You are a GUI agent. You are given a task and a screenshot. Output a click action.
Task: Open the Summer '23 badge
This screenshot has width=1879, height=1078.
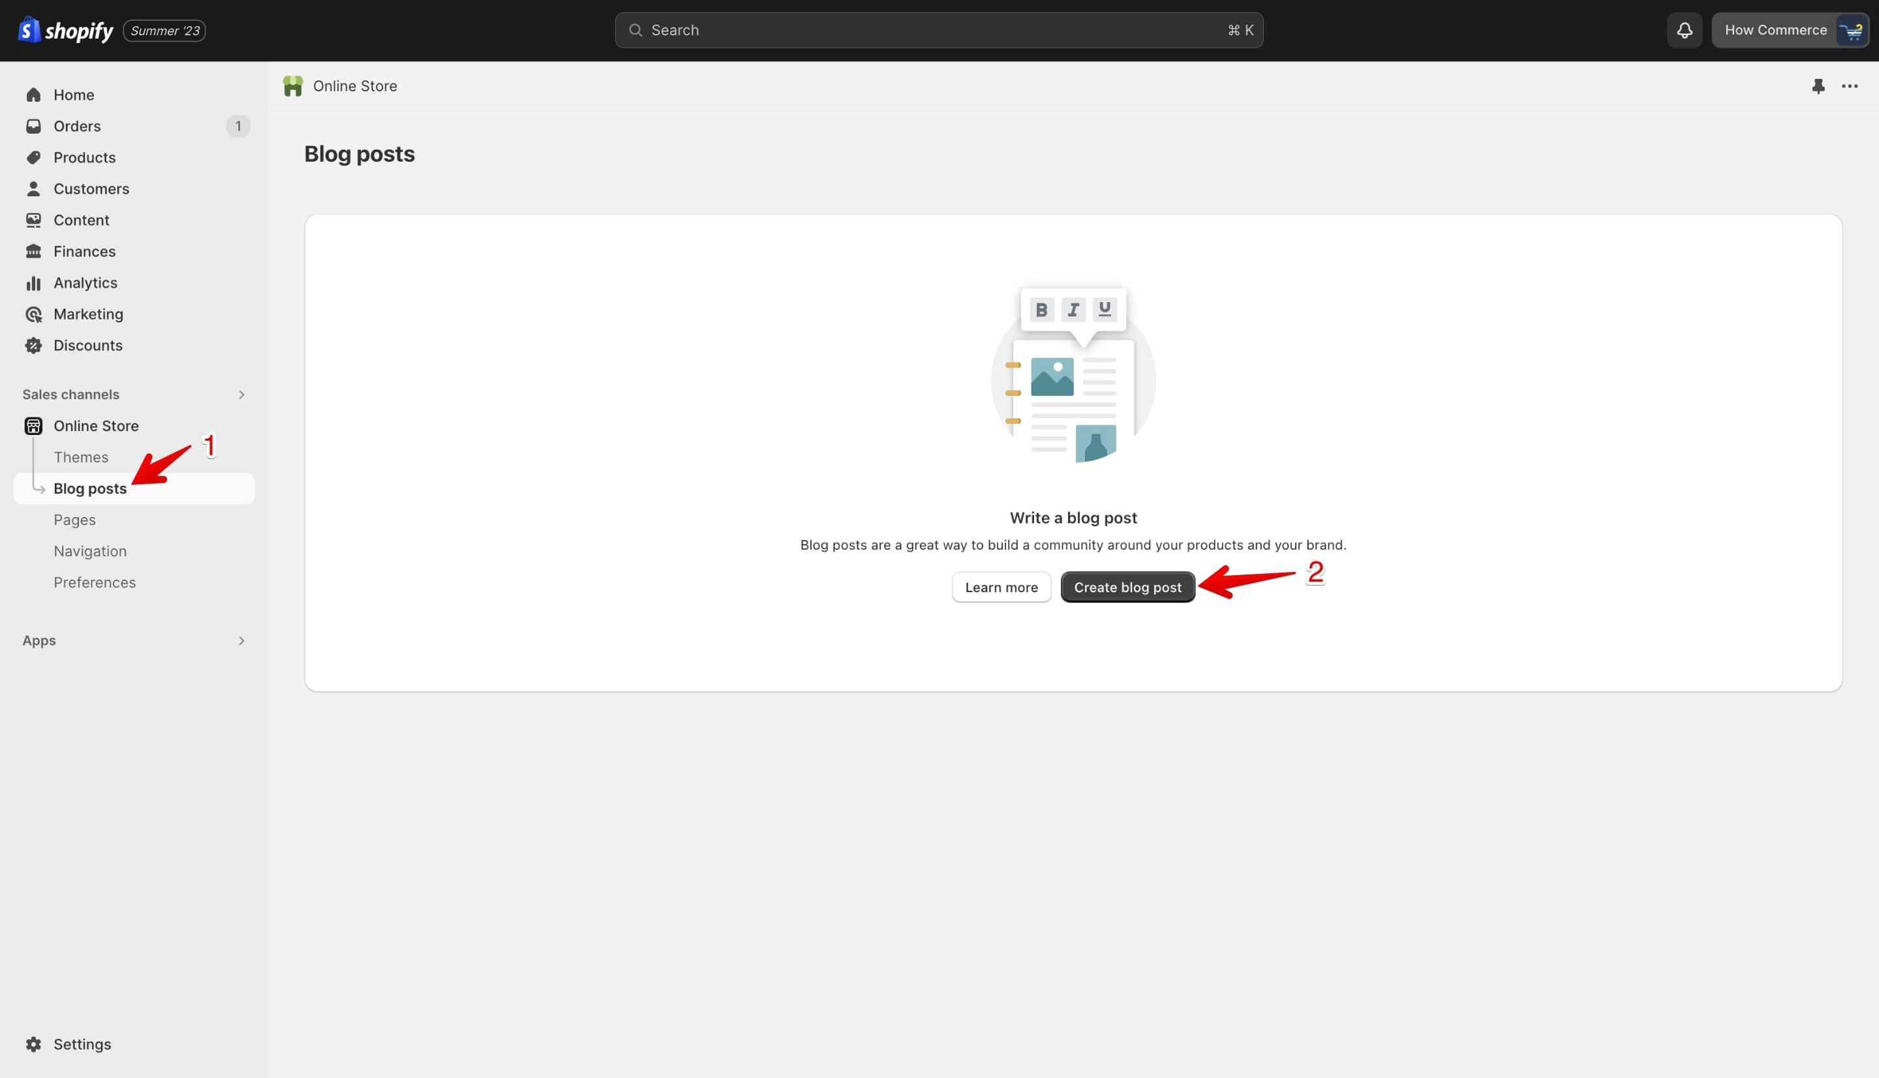click(x=164, y=31)
